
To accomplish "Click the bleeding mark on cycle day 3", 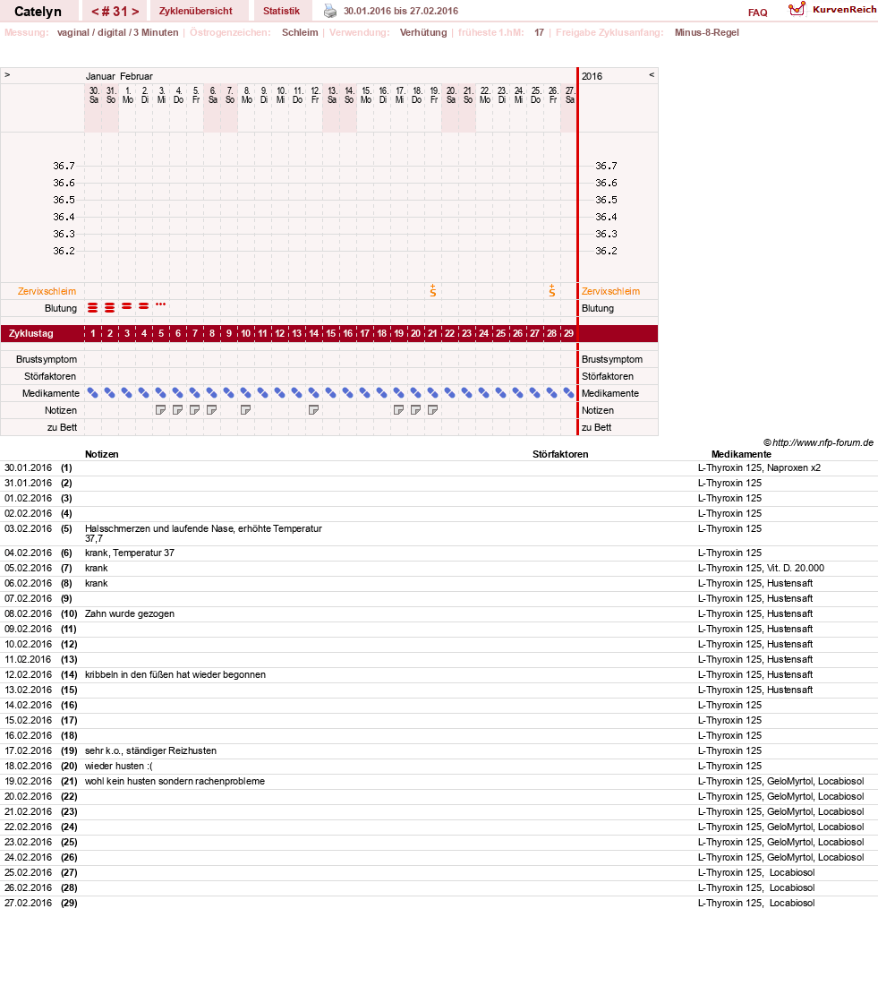I will pyautogui.click(x=126, y=306).
